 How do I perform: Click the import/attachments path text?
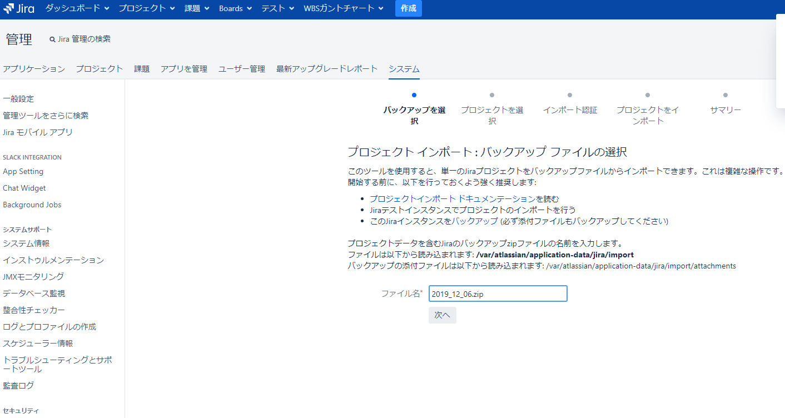coord(641,266)
